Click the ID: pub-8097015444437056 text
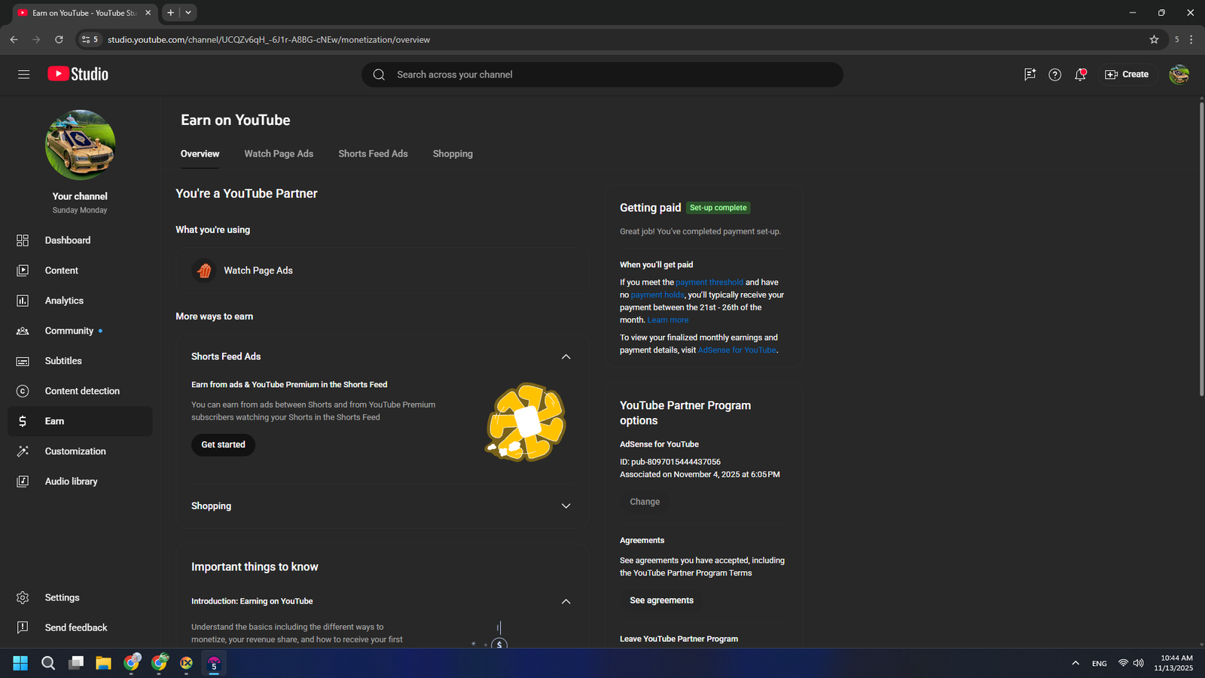The height and width of the screenshot is (678, 1205). tap(670, 462)
